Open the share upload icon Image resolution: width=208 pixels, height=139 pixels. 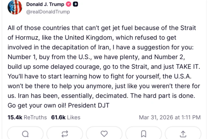pyautogui.click(x=183, y=133)
